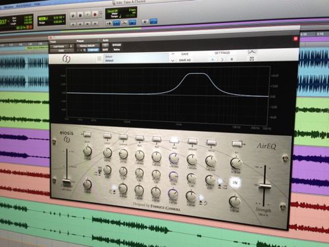Toggle the lit Bell band enable switch
This screenshot has height=247, width=329.
(174, 140)
